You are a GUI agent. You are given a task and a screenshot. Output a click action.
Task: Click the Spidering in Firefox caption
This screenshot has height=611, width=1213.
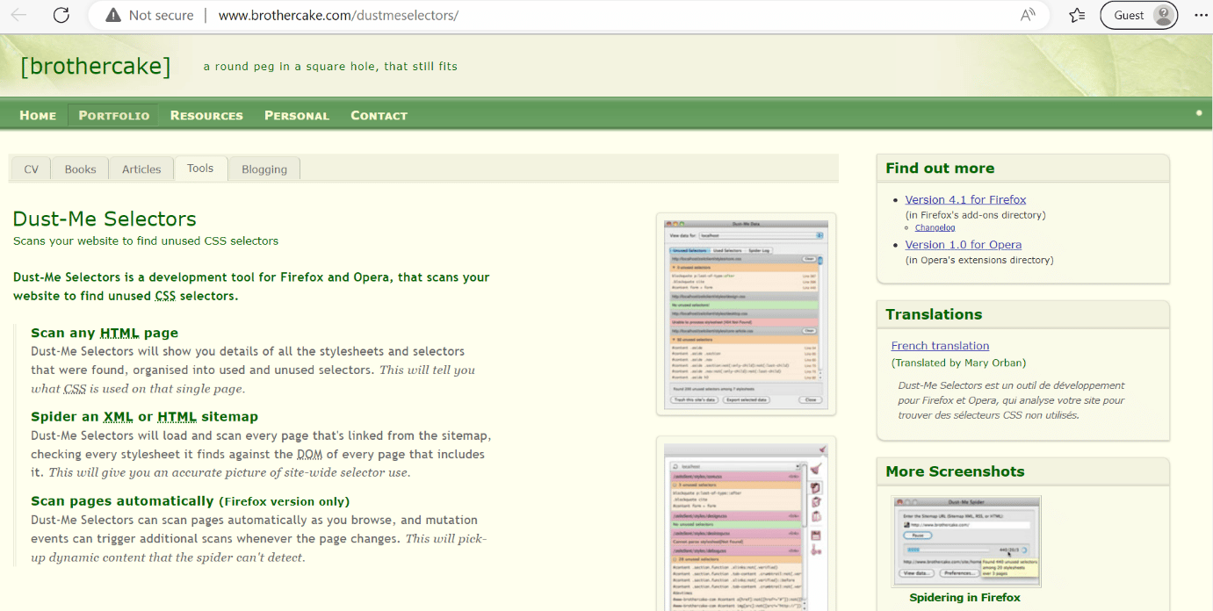[x=964, y=597]
